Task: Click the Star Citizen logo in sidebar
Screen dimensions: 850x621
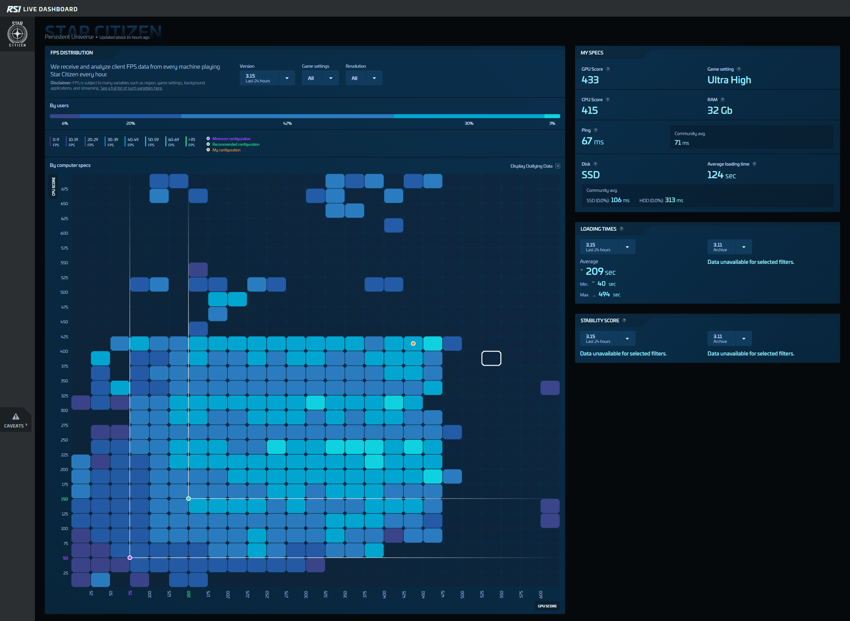Action: click(17, 34)
